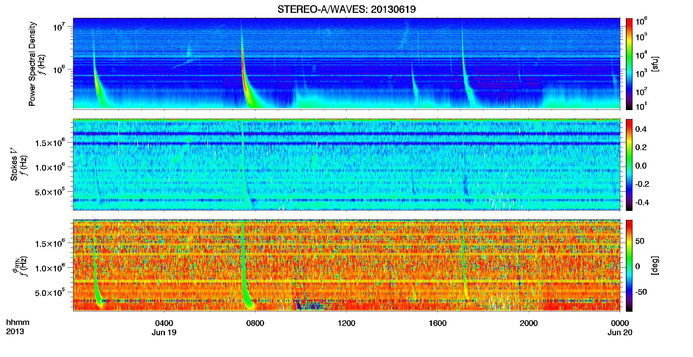This screenshot has width=693, height=357.
Task: Click the Stokes V axis label
Action: tap(14, 164)
